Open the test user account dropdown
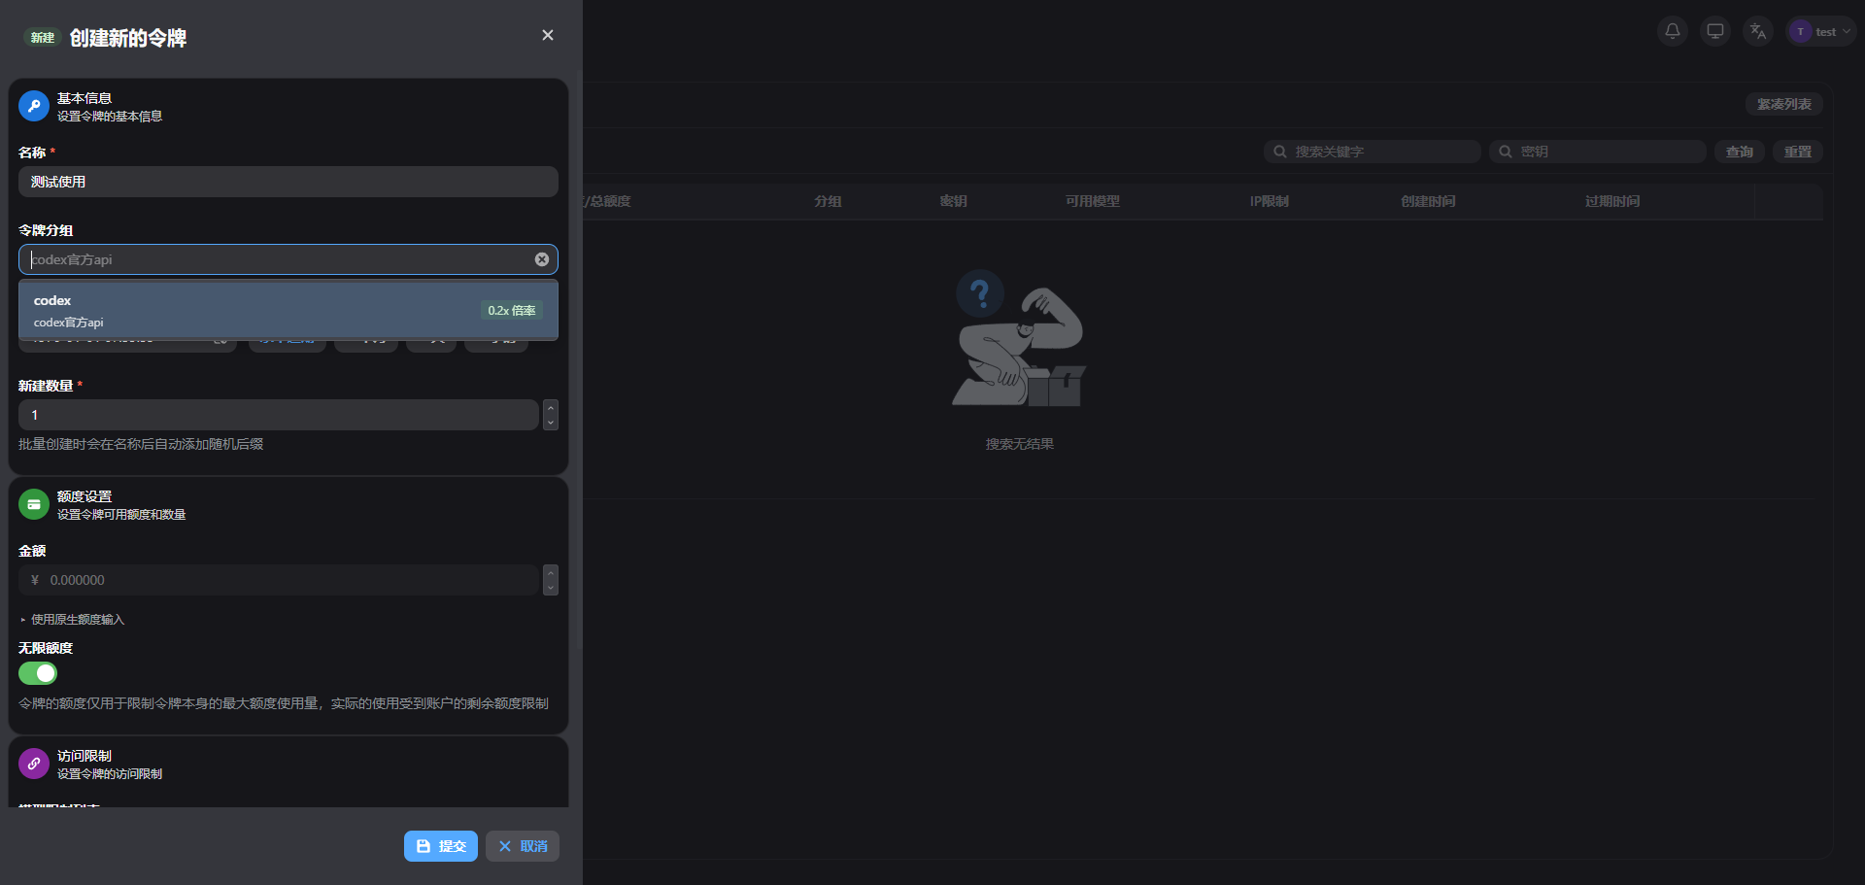The width and height of the screenshot is (1865, 885). (1821, 32)
